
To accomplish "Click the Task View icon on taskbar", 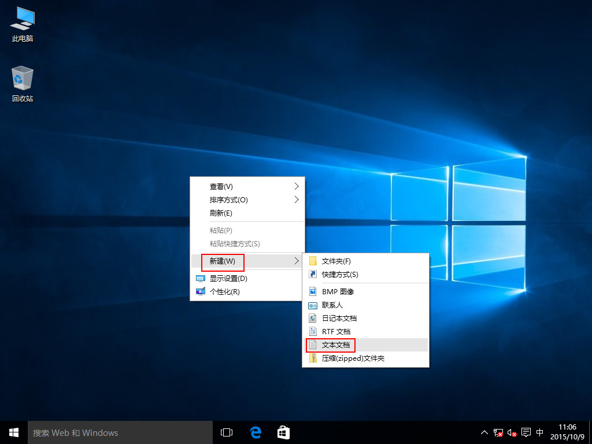I will point(226,432).
